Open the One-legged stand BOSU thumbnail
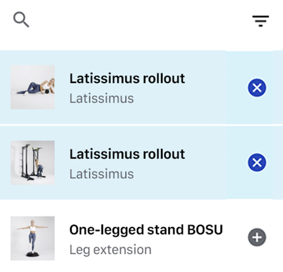Screen dimensions: 283x272 point(33,238)
